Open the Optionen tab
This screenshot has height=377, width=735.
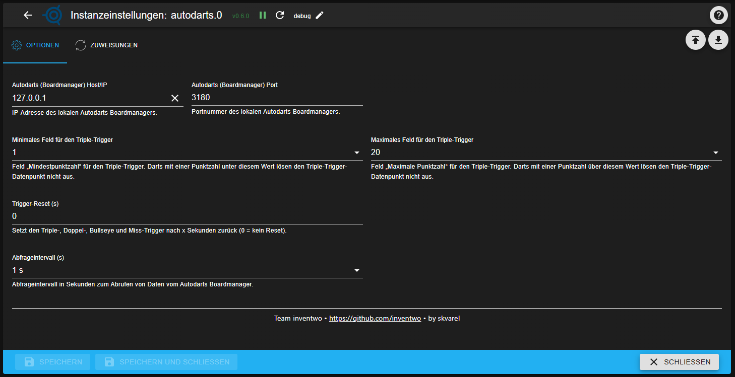pos(35,45)
